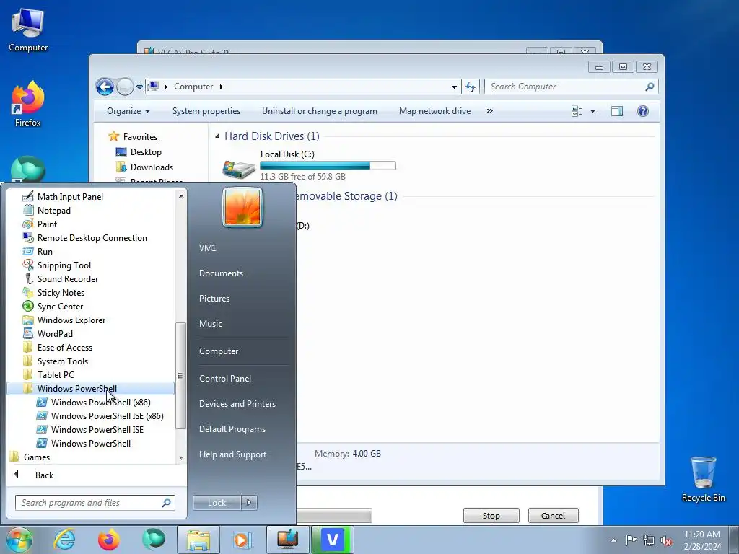Open Firefox from the taskbar
This screenshot has width=739, height=554.
[x=109, y=540]
